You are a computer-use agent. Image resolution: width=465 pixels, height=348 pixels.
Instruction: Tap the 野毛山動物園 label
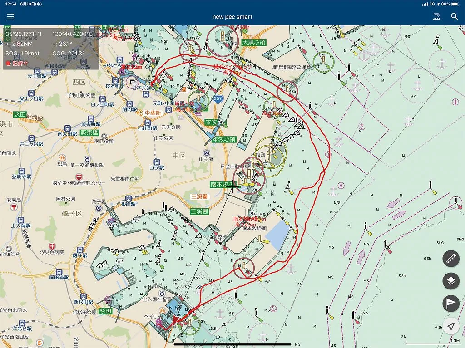81,95
